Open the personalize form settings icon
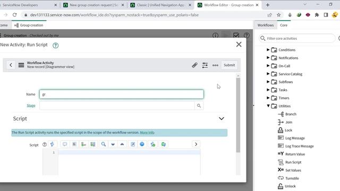The image size is (340, 191). point(205,65)
